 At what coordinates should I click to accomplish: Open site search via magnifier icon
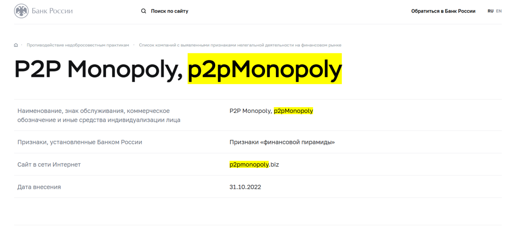[144, 11]
